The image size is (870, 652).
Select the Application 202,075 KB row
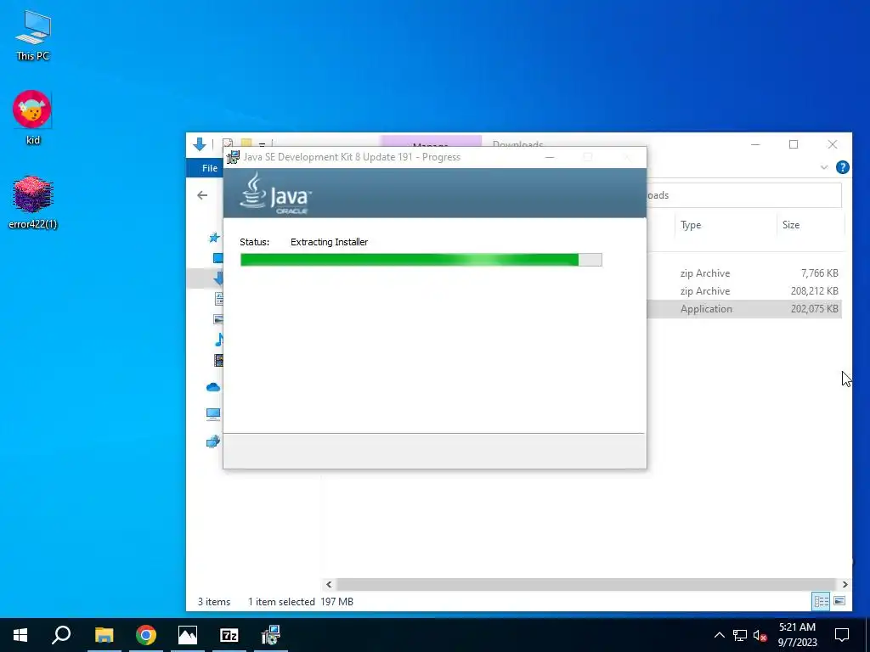(x=744, y=309)
